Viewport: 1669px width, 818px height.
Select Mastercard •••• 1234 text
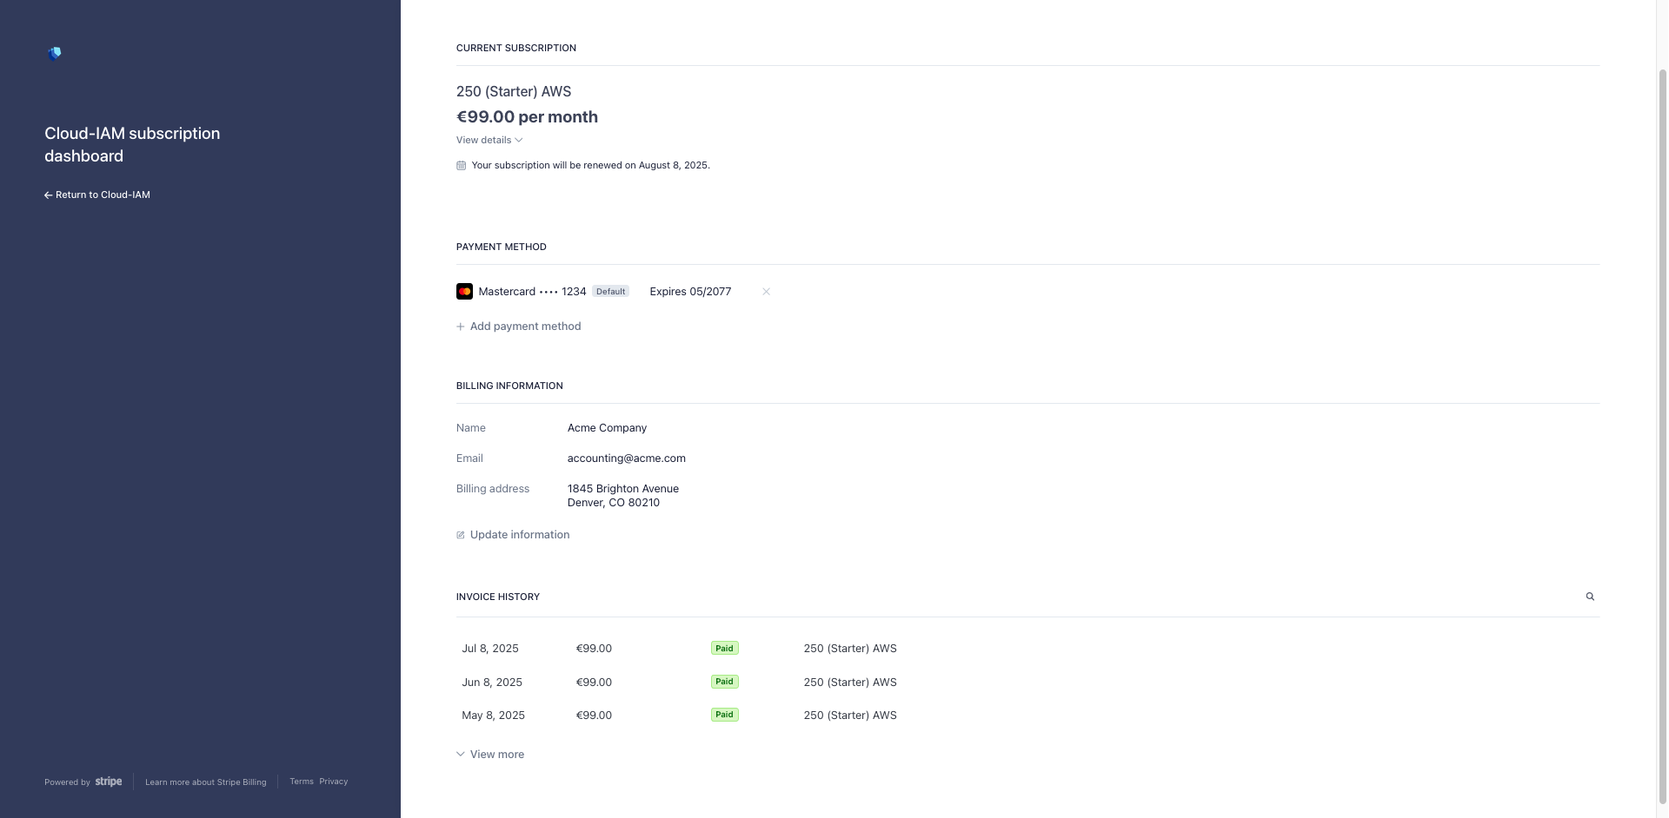pos(532,292)
